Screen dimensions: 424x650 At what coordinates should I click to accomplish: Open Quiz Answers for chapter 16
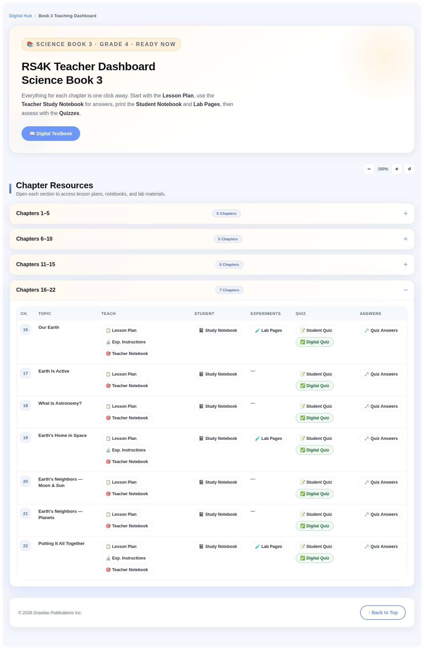coord(381,330)
